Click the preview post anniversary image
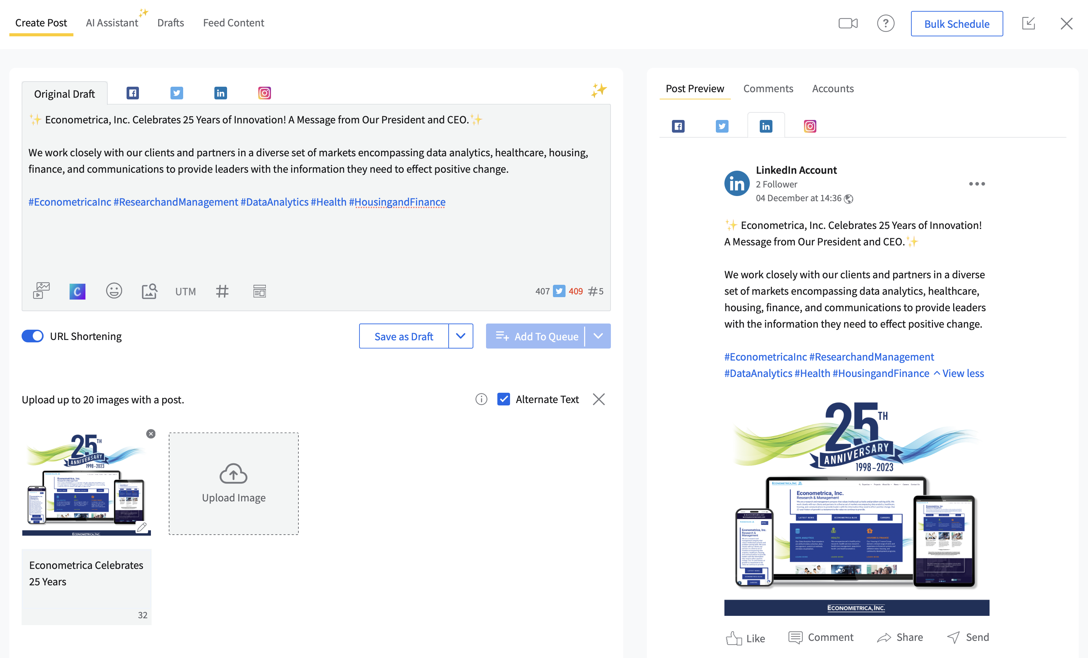Screen dimensions: 1088x658 pos(856,508)
